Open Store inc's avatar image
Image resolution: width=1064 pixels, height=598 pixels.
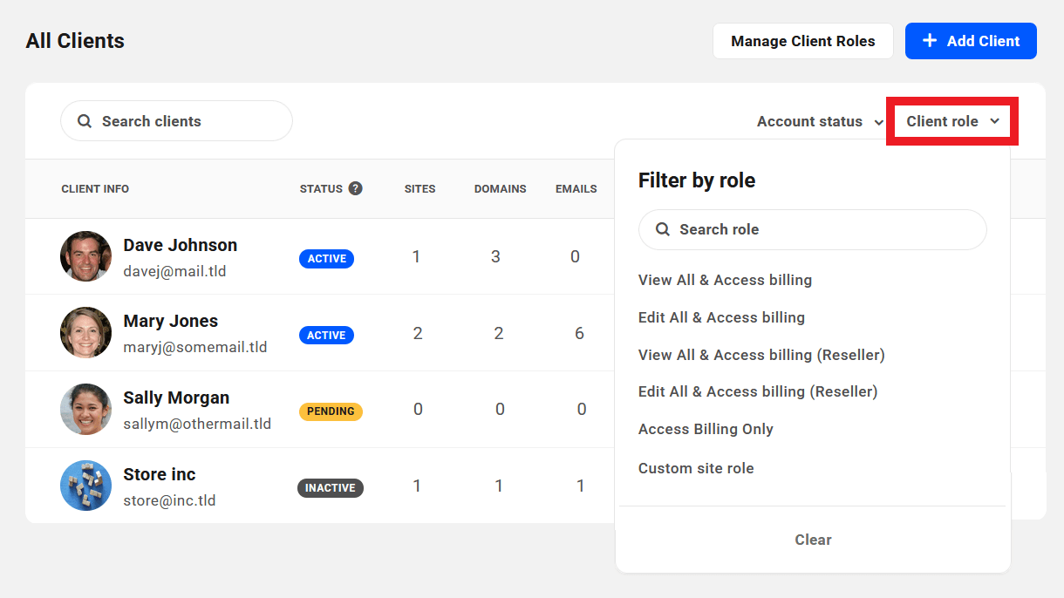click(85, 486)
